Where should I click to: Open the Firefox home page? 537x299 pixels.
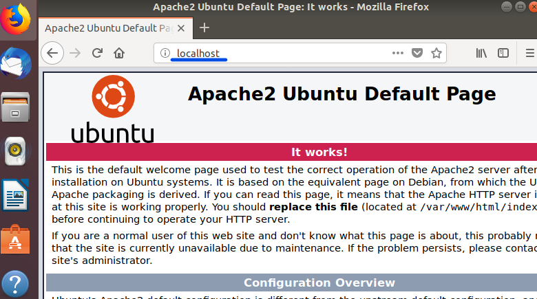click(119, 53)
